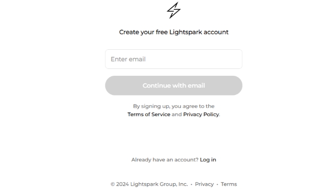Click the By signing up agreement text
The height and width of the screenshot is (190, 321).
(x=174, y=106)
